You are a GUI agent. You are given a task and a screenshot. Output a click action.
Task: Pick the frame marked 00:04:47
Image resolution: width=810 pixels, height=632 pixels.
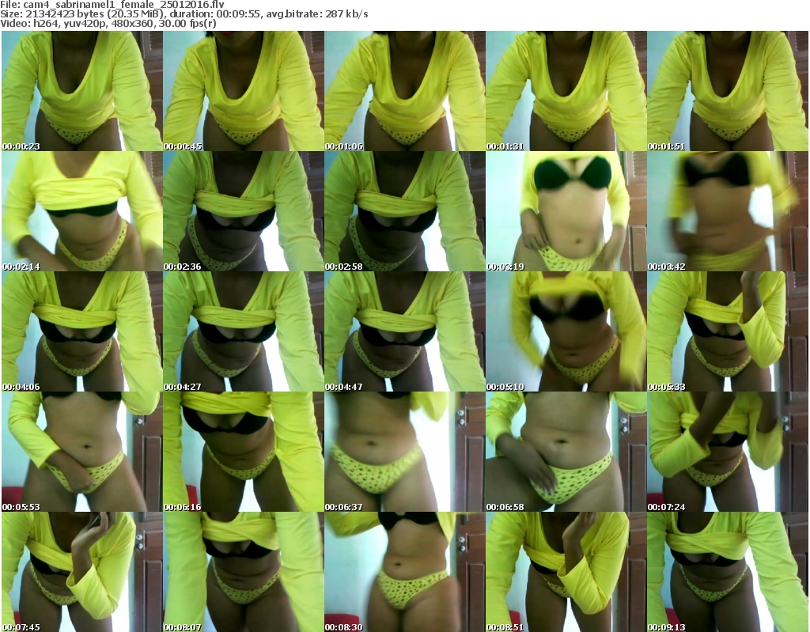(x=404, y=331)
